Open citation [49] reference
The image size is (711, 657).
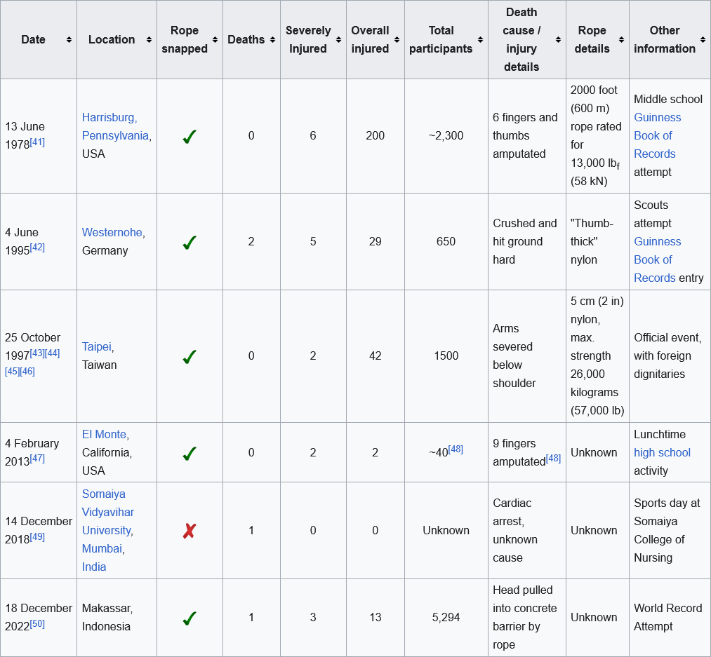tap(37, 536)
